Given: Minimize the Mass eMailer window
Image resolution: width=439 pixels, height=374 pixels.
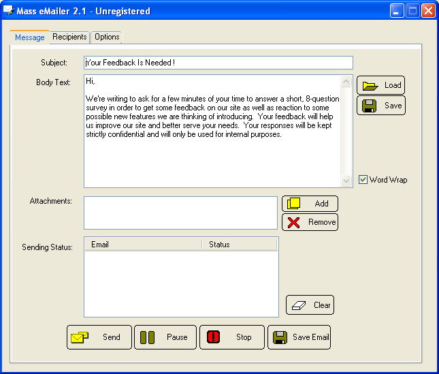Looking at the screenshot, I should click(397, 11).
